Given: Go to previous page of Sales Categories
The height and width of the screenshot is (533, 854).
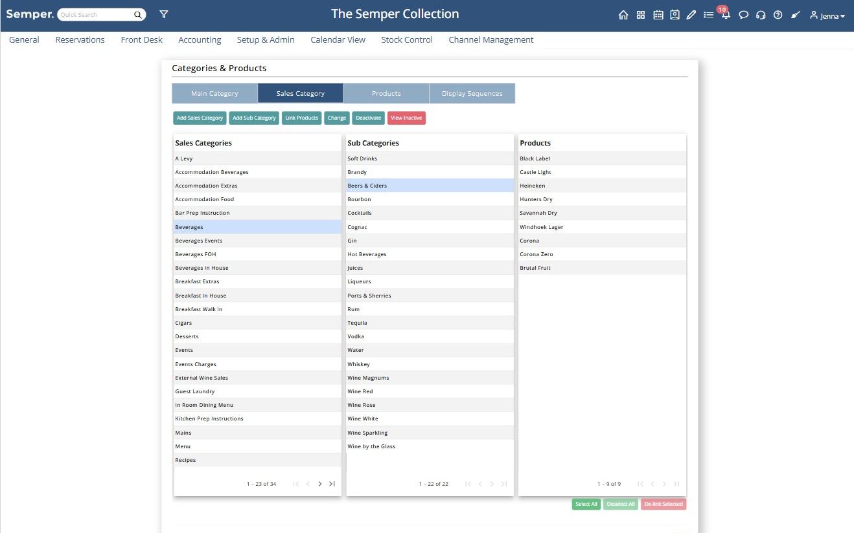Looking at the screenshot, I should click(308, 484).
